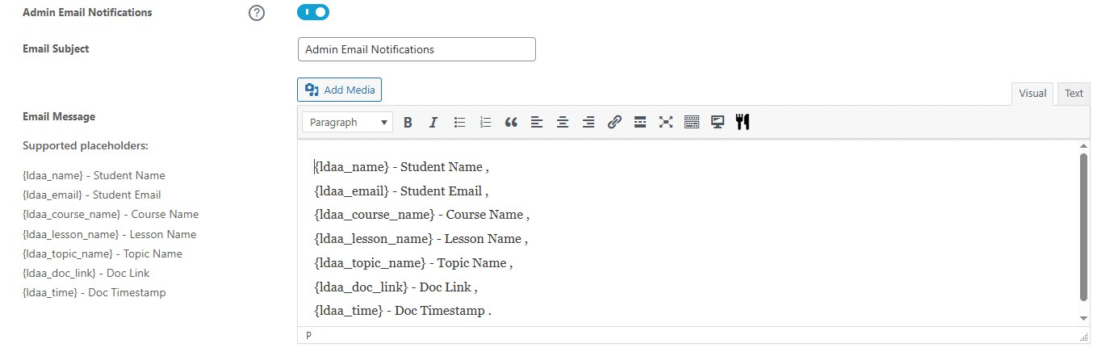
Task: Apply blockquote formatting
Action: [x=511, y=123]
